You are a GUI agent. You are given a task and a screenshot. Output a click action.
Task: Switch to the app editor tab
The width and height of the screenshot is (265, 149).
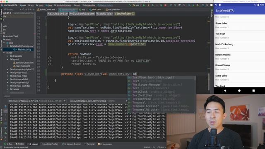tap(82, 10)
